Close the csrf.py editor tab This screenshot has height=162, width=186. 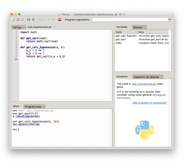pyautogui.click(x=23, y=27)
